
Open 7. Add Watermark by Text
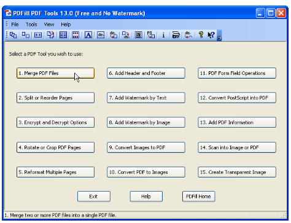pos(146,98)
